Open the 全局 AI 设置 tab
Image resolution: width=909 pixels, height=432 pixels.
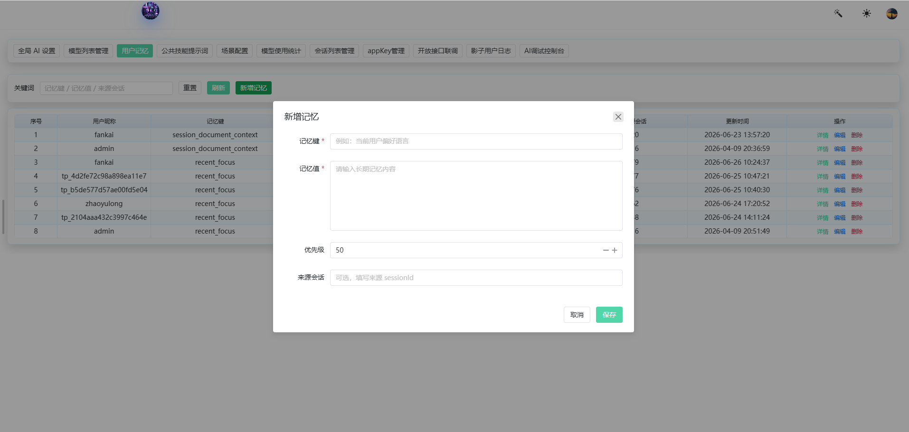[x=37, y=51]
